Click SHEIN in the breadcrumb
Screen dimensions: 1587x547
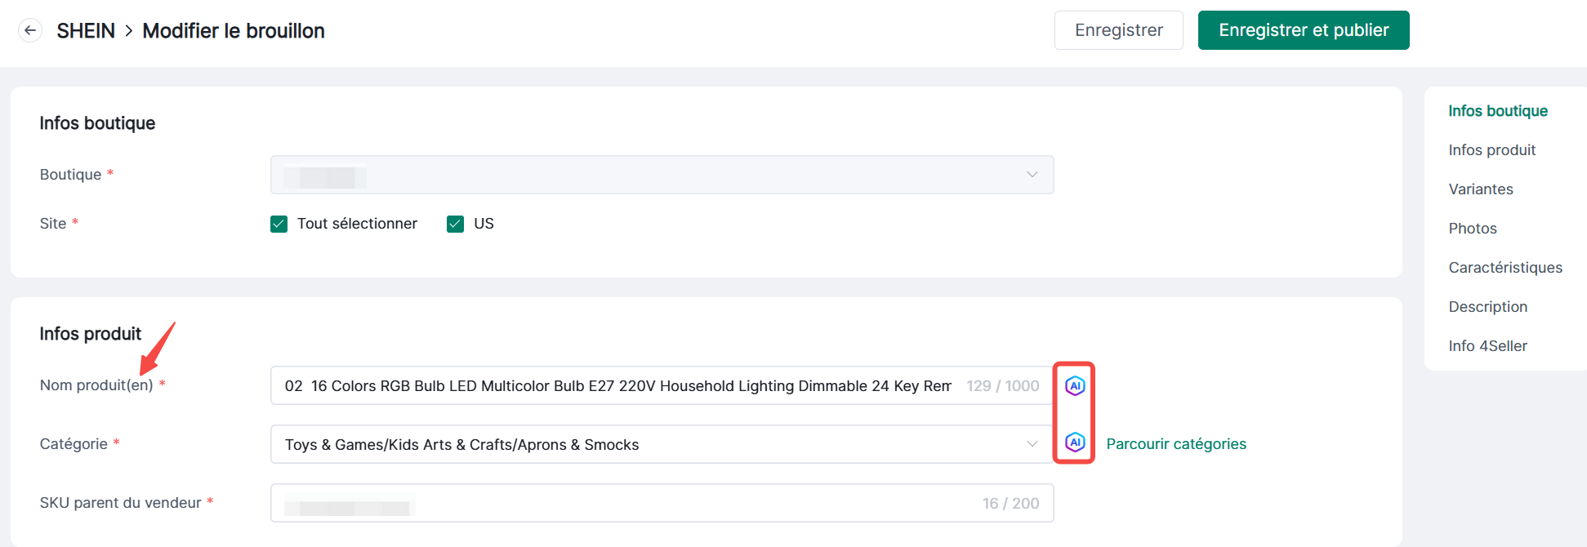(86, 31)
